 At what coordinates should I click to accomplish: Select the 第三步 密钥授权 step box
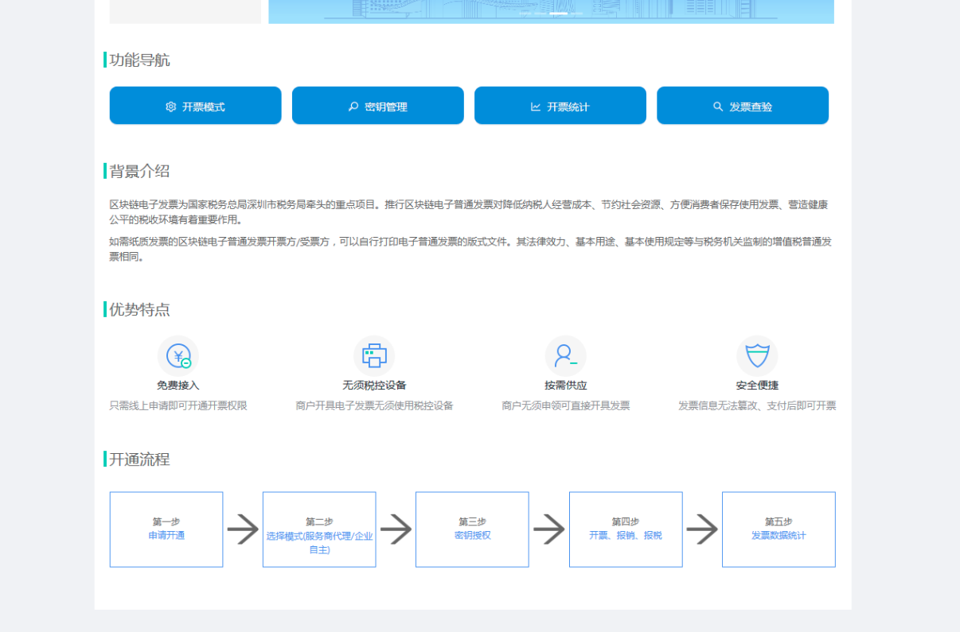(472, 529)
